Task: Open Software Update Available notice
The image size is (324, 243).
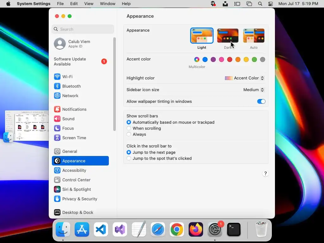Action: (81, 62)
